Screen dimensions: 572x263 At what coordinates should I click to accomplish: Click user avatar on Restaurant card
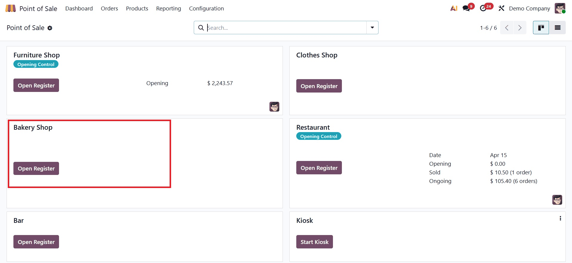coord(557,200)
